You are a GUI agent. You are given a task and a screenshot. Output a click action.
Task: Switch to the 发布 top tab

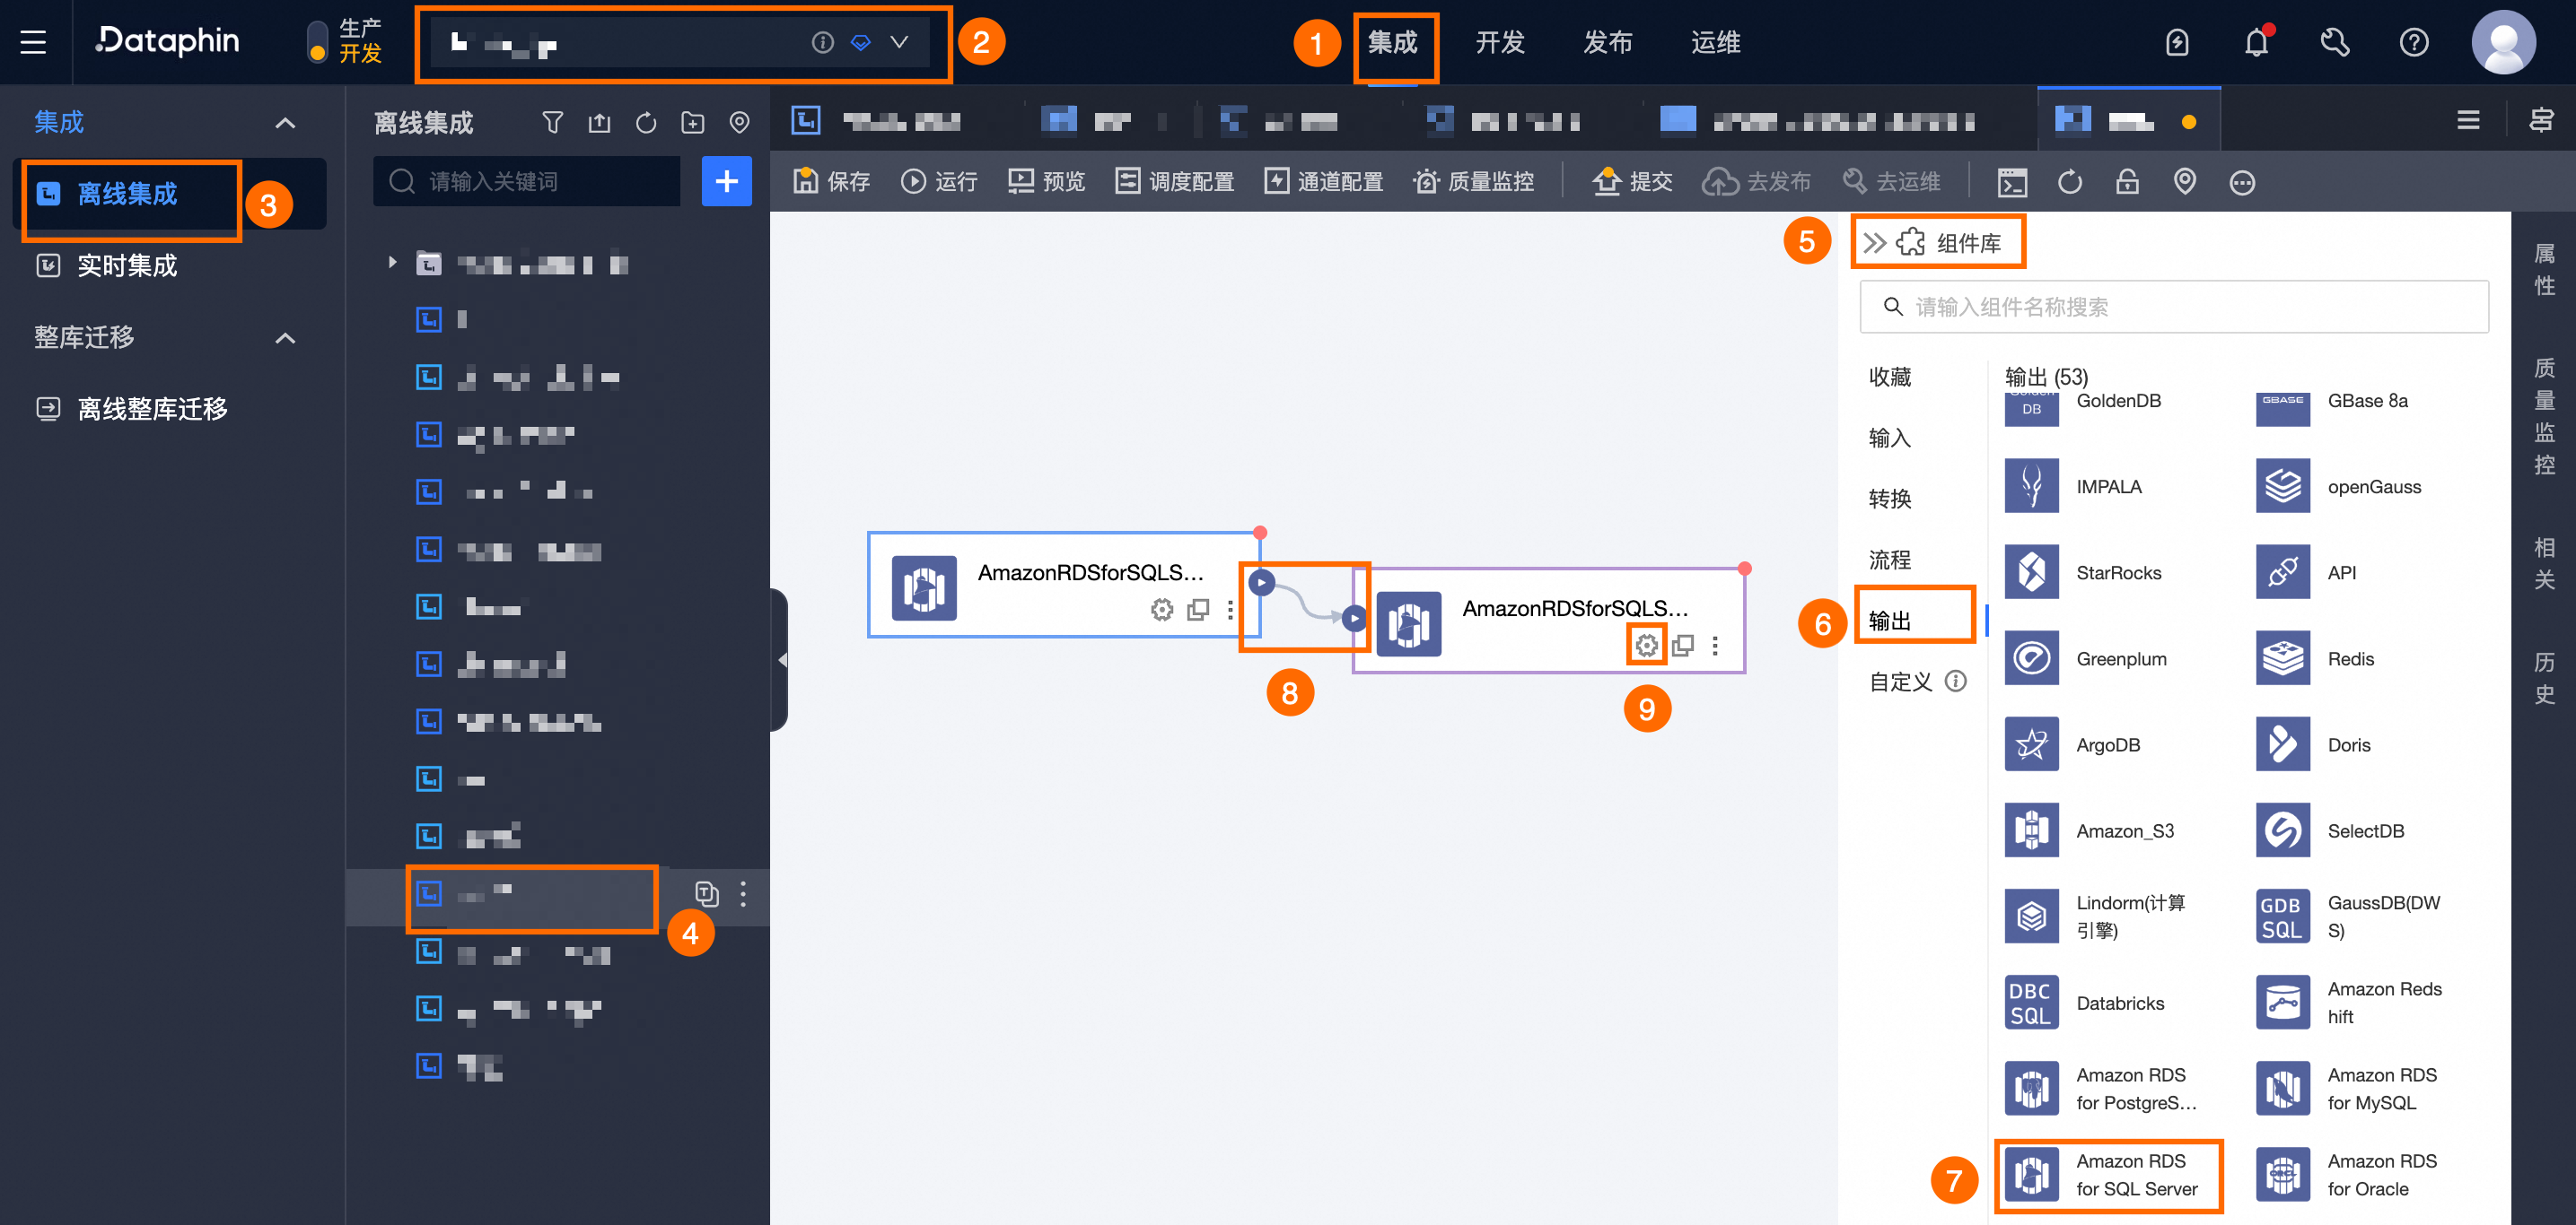[1607, 42]
